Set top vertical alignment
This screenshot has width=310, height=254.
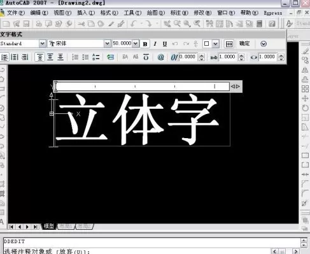(39, 57)
